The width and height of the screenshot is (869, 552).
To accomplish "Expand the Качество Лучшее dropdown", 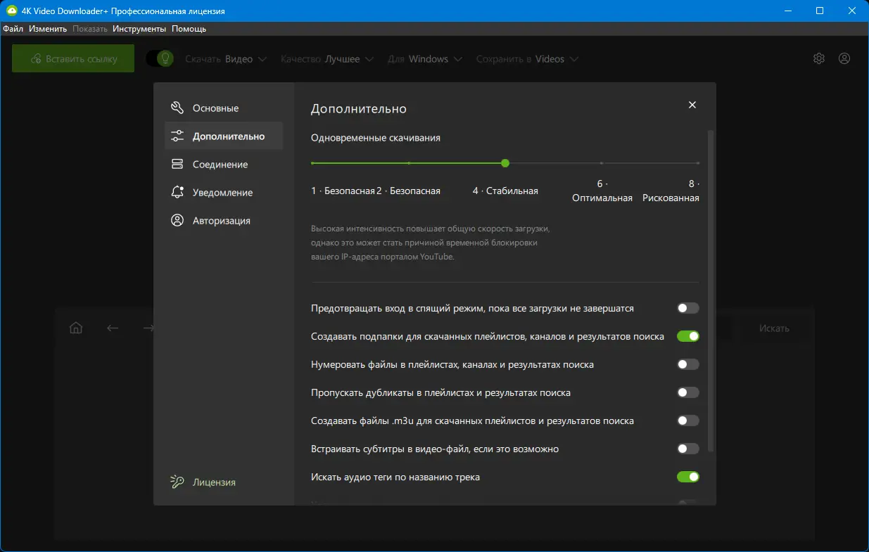I will [x=327, y=59].
